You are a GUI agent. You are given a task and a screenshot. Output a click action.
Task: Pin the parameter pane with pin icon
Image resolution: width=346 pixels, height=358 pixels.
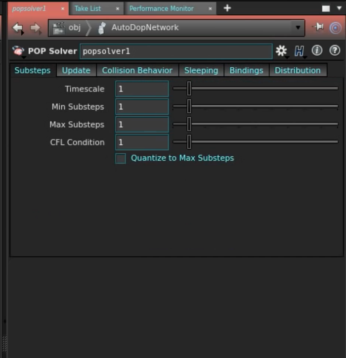tap(318, 27)
